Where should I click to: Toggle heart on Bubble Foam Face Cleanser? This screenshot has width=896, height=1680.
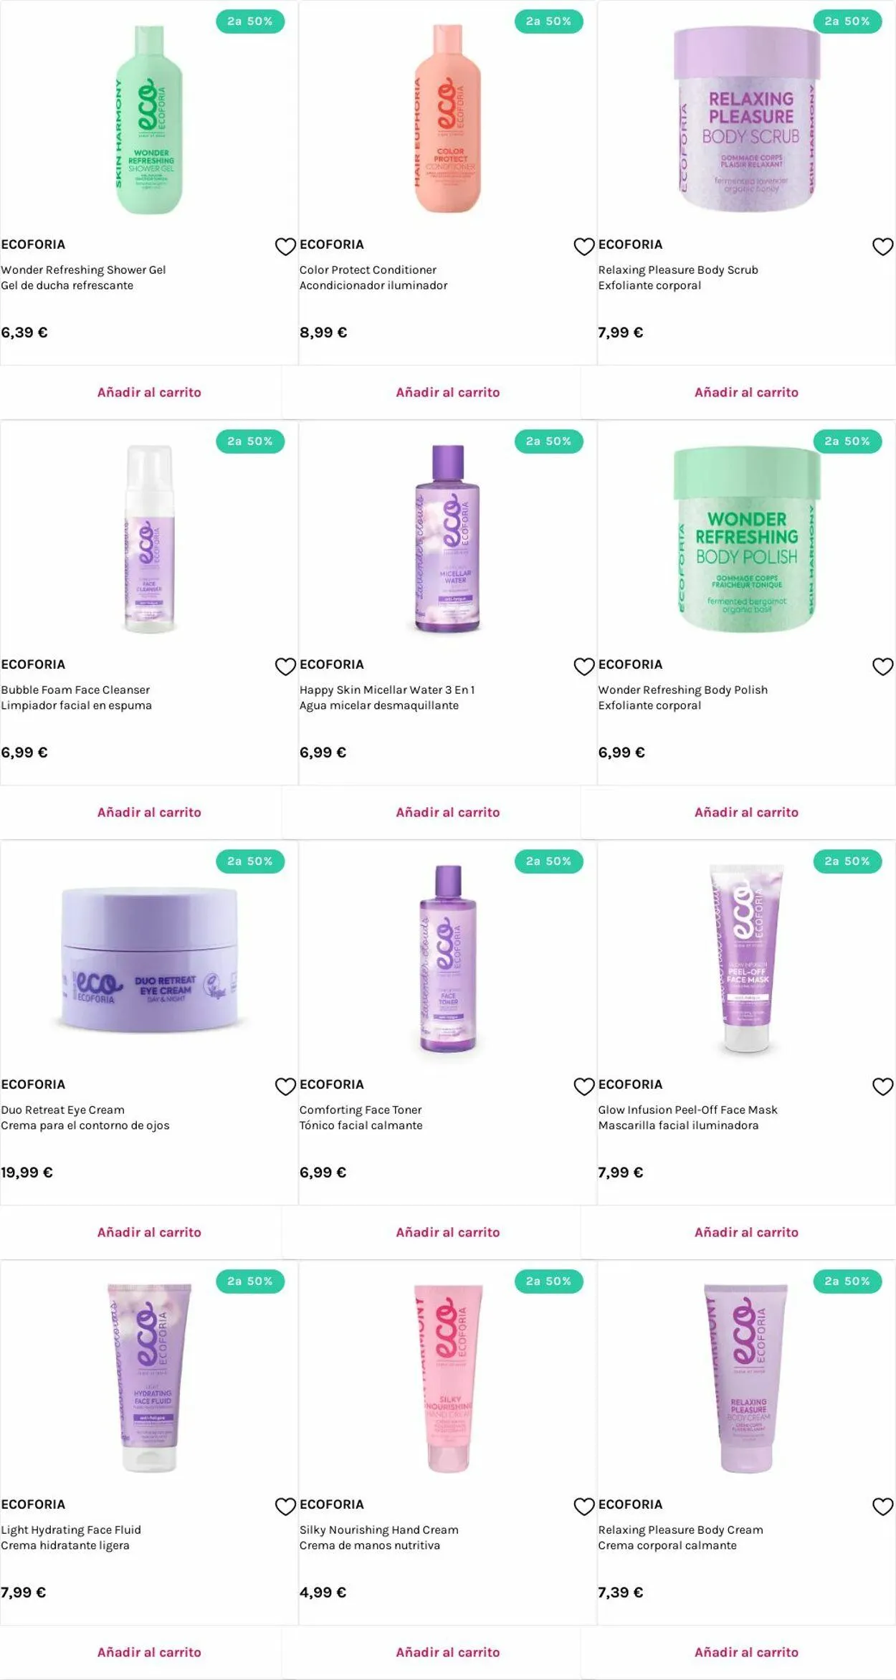pyautogui.click(x=285, y=667)
